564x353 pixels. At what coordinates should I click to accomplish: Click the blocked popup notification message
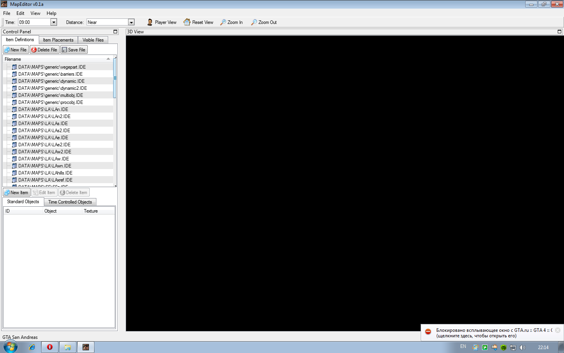494,333
